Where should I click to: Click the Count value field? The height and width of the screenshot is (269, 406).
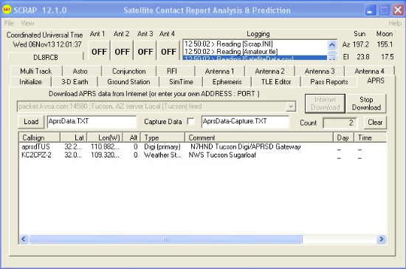coord(340,123)
